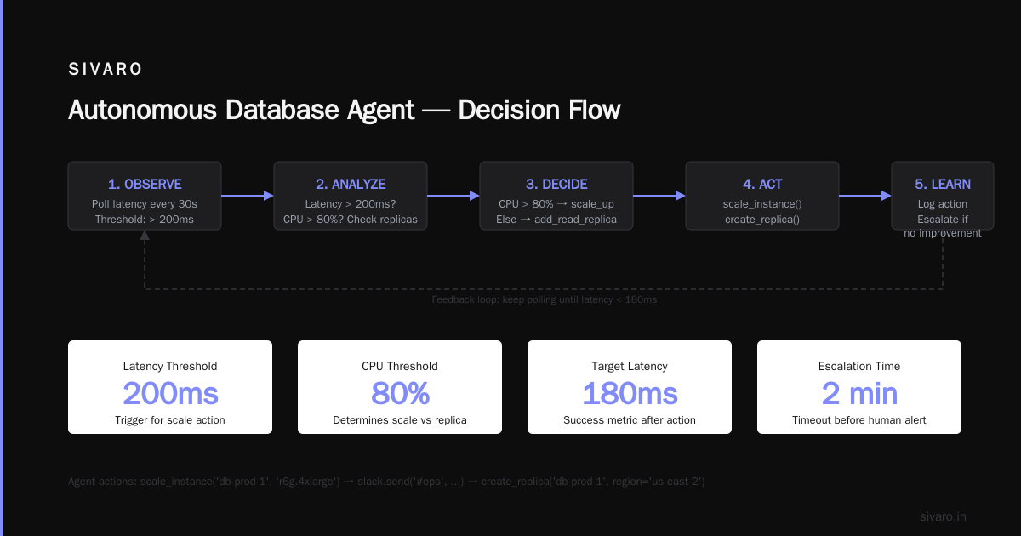Image resolution: width=1021 pixels, height=536 pixels.
Task: Click the 2 min escalation value
Action: (x=859, y=393)
